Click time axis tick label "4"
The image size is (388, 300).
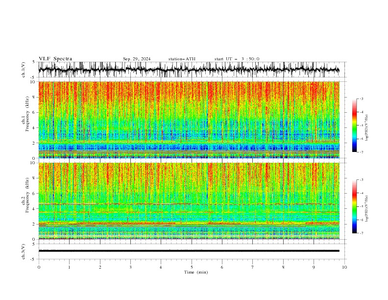coord(161,267)
